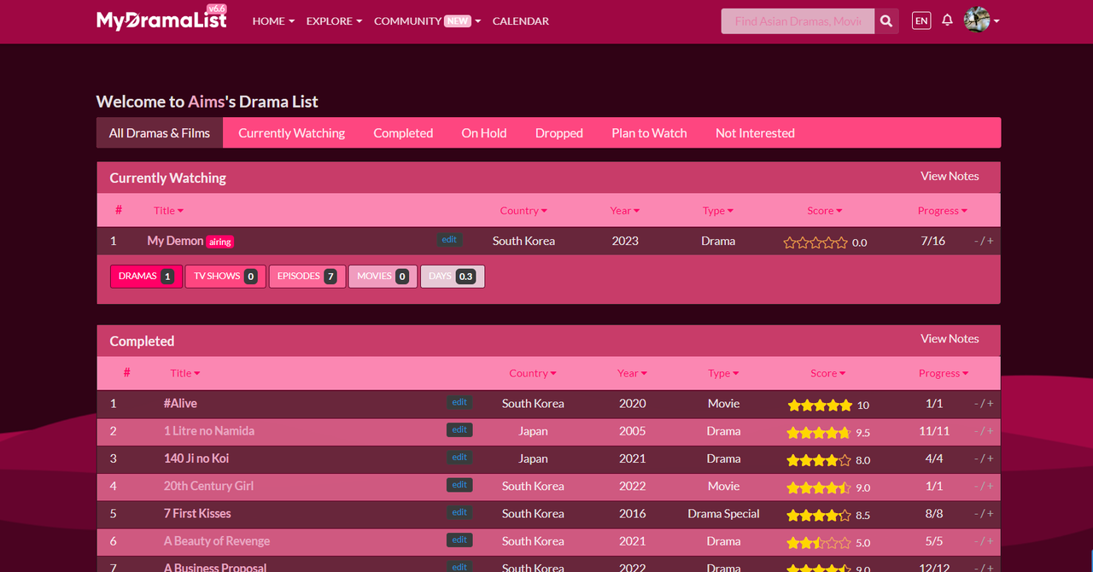The width and height of the screenshot is (1093, 572).
Task: Sort Currently Watching by Country
Action: coord(523,211)
